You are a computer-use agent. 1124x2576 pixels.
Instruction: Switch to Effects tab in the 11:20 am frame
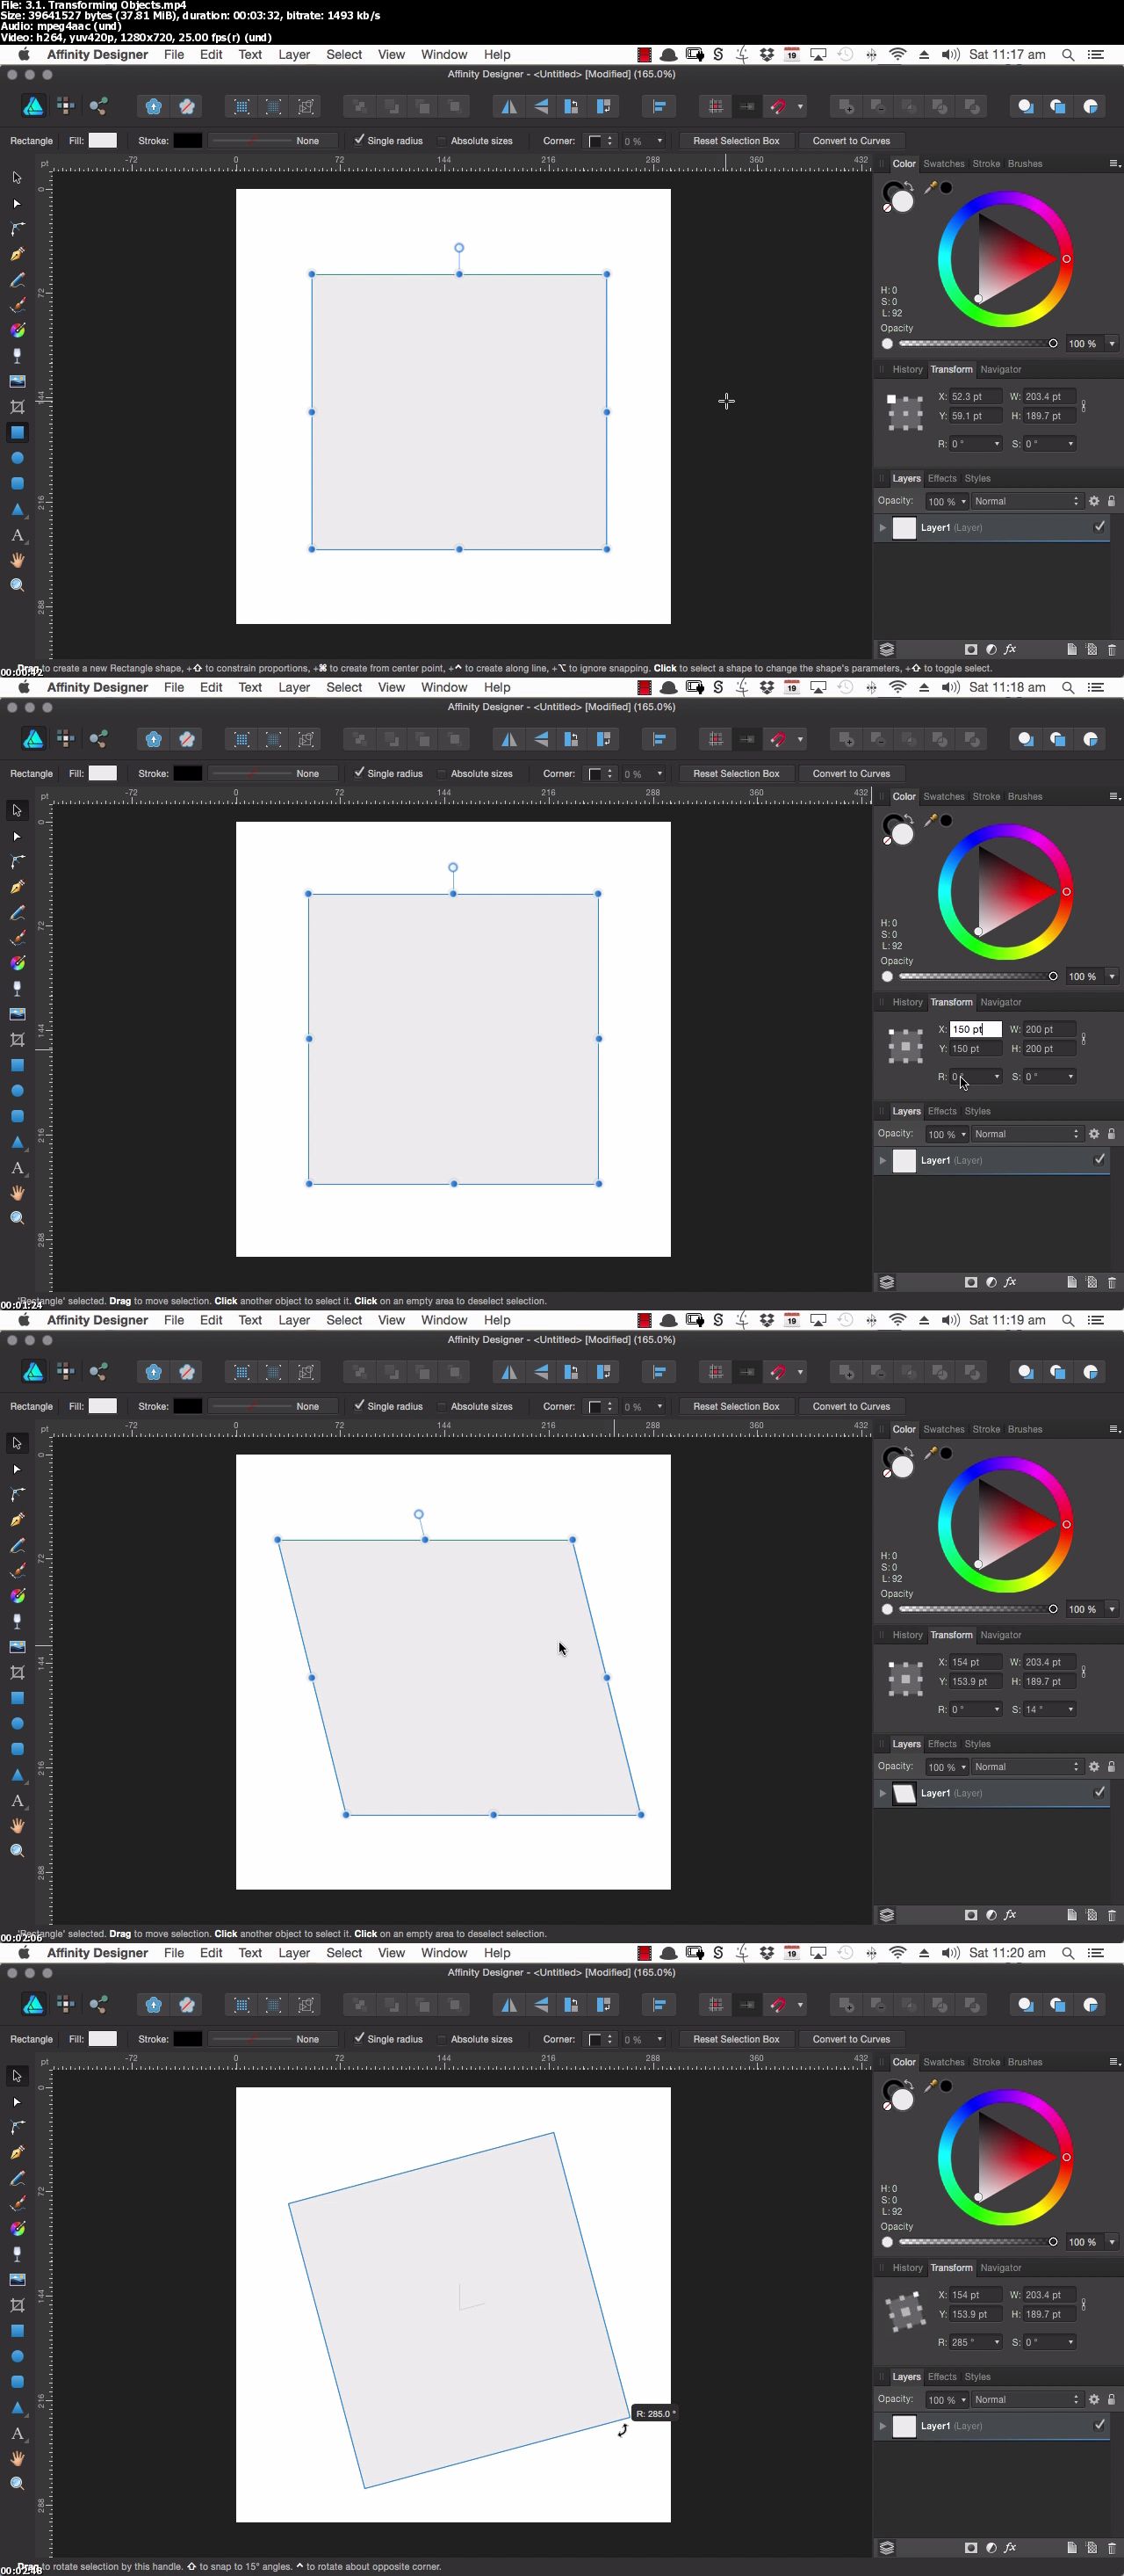[942, 2377]
